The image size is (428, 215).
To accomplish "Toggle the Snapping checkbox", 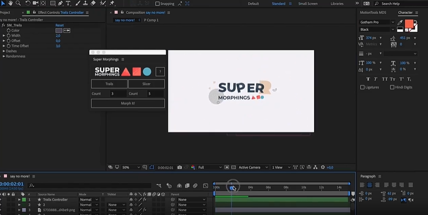I will pos(157,4).
